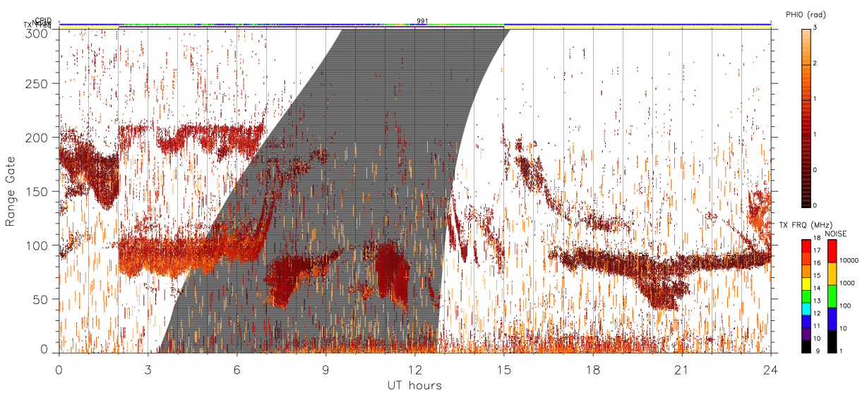The image size is (867, 400).
Task: Pick the blue NOISE segment 10–100
Action: tap(831, 319)
